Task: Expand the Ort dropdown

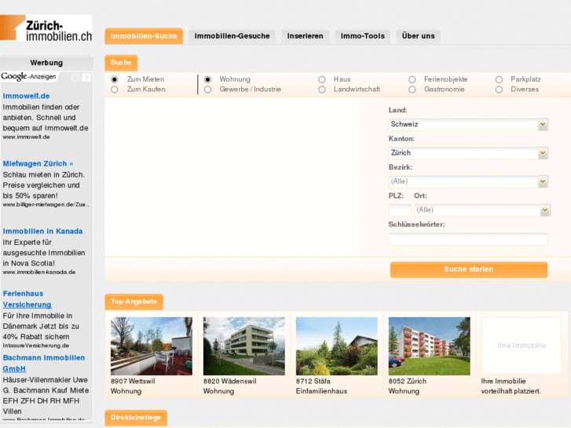Action: point(481,210)
